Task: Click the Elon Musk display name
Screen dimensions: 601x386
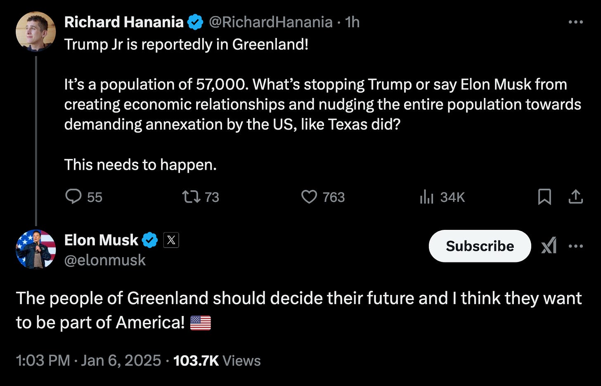Action: (101, 240)
